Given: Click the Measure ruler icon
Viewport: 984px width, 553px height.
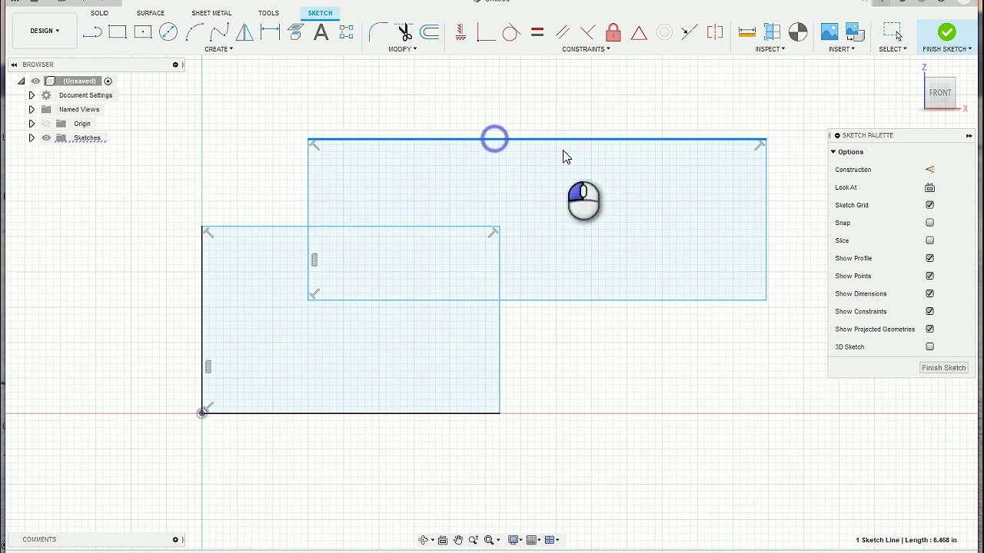Looking at the screenshot, I should (x=746, y=31).
